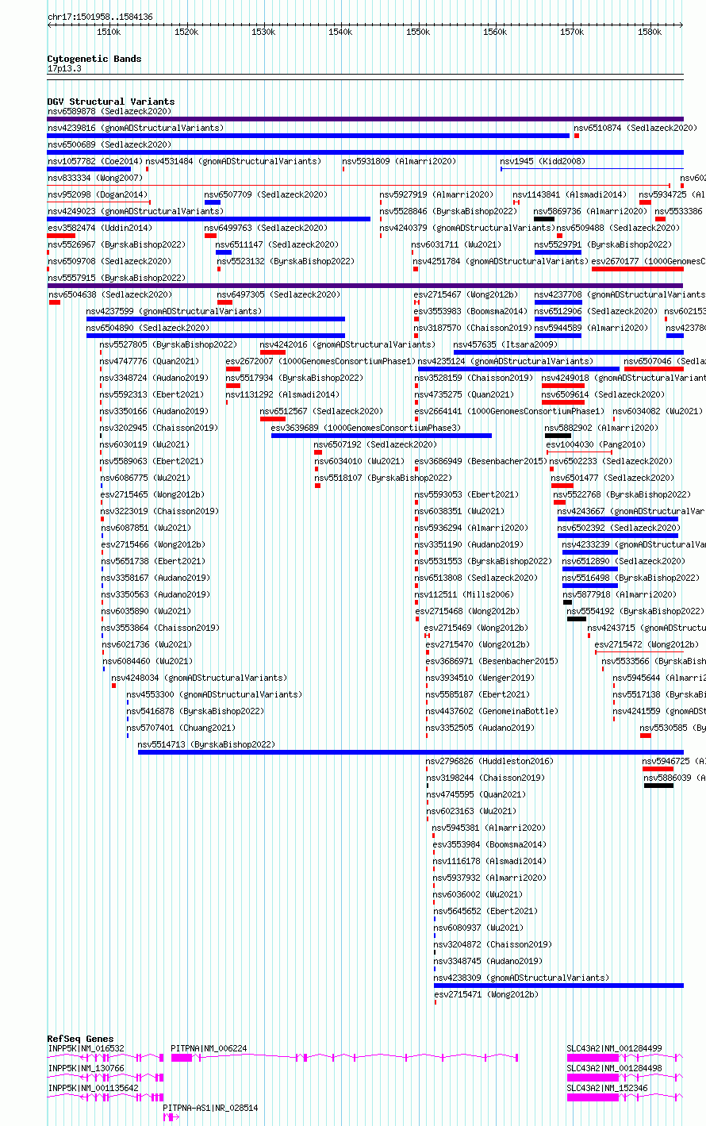The height and width of the screenshot is (1126, 706).
Task: Click label nsv4531484 (gnomADStructuralVariants)
Action: pos(233,161)
